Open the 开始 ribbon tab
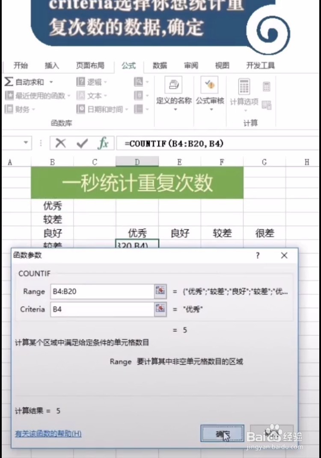The image size is (321, 458). coord(21,65)
